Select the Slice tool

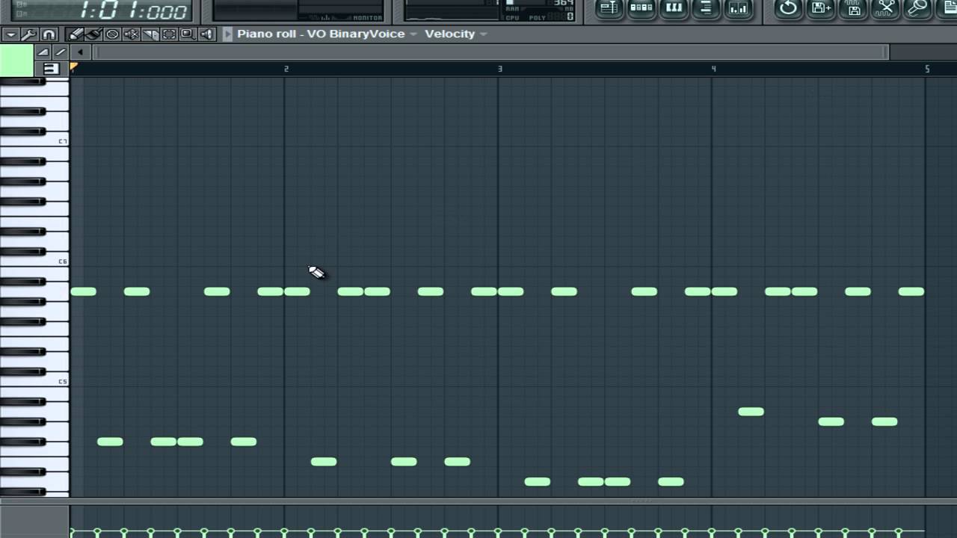(150, 34)
